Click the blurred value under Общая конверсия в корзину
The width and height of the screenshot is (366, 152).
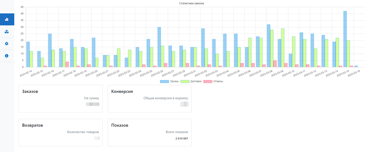184,104
